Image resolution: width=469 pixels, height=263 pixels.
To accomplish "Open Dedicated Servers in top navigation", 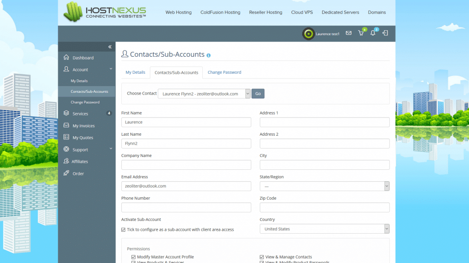I will coord(341,12).
